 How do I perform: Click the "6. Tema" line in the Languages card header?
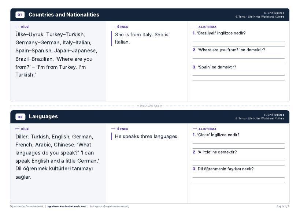(x=260, y=119)
